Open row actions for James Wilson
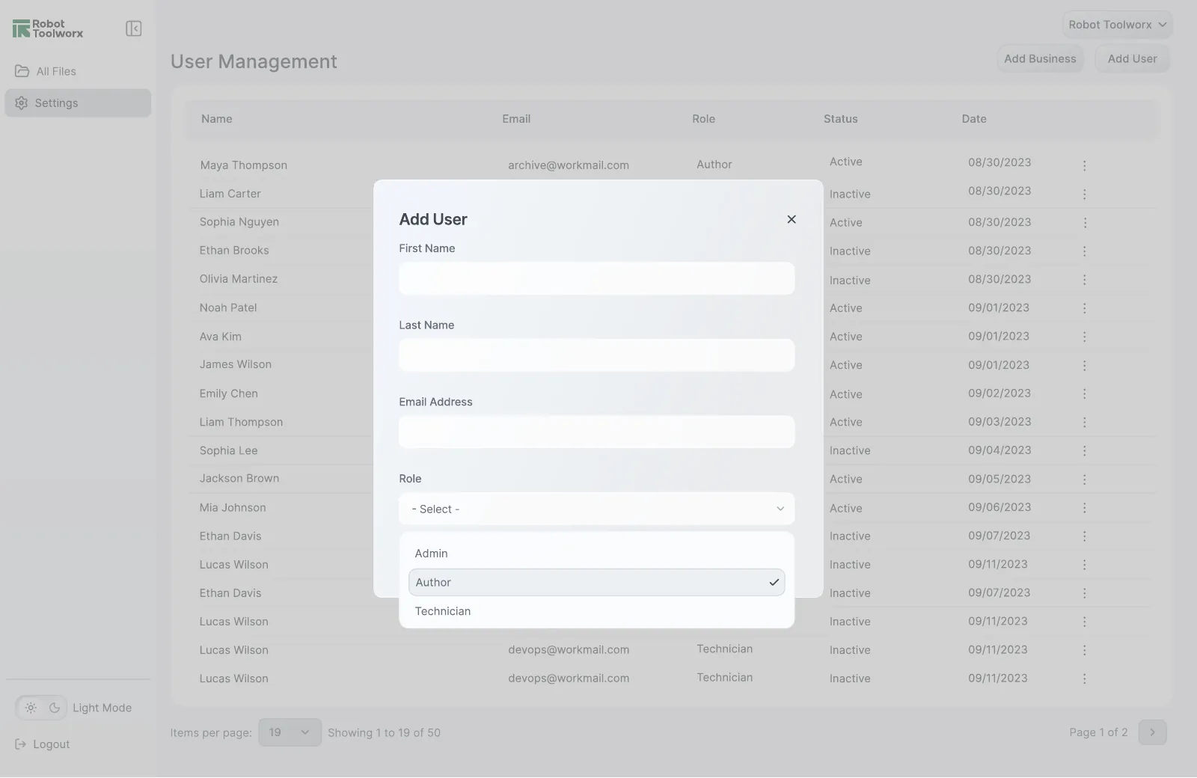This screenshot has height=778, width=1197. click(x=1084, y=365)
